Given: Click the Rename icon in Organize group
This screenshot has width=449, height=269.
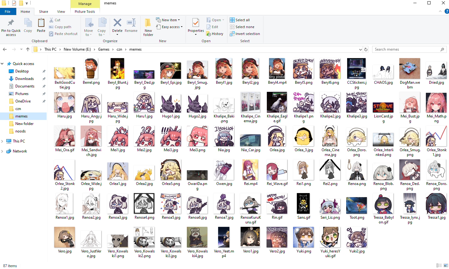Looking at the screenshot, I should [x=131, y=22].
